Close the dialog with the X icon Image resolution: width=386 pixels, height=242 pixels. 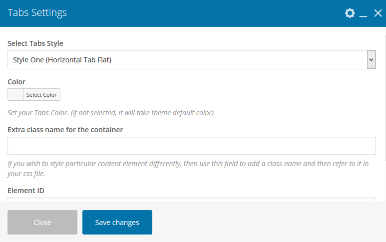(378, 13)
